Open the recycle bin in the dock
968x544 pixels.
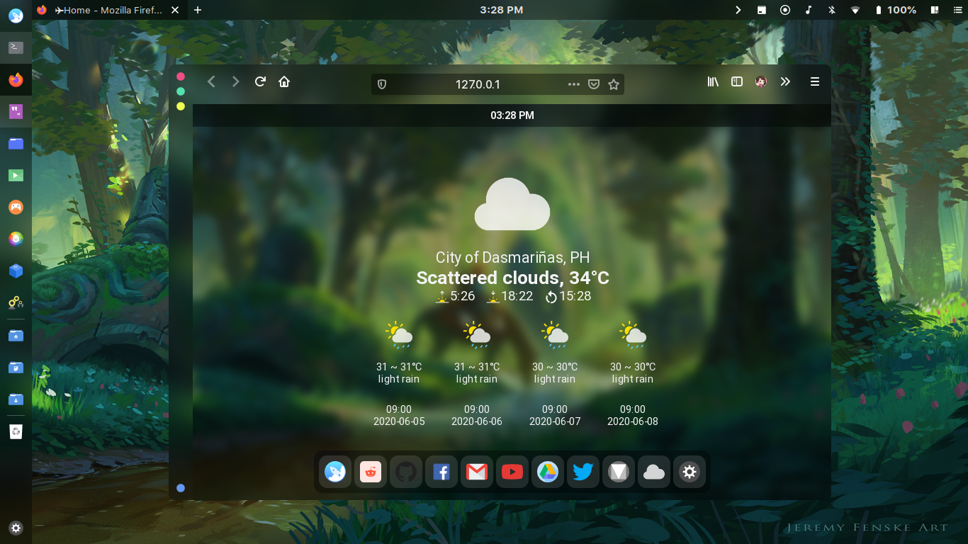point(16,431)
